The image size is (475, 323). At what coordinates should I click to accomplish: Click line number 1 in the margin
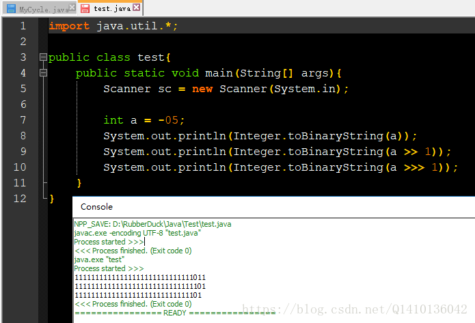coord(23,26)
